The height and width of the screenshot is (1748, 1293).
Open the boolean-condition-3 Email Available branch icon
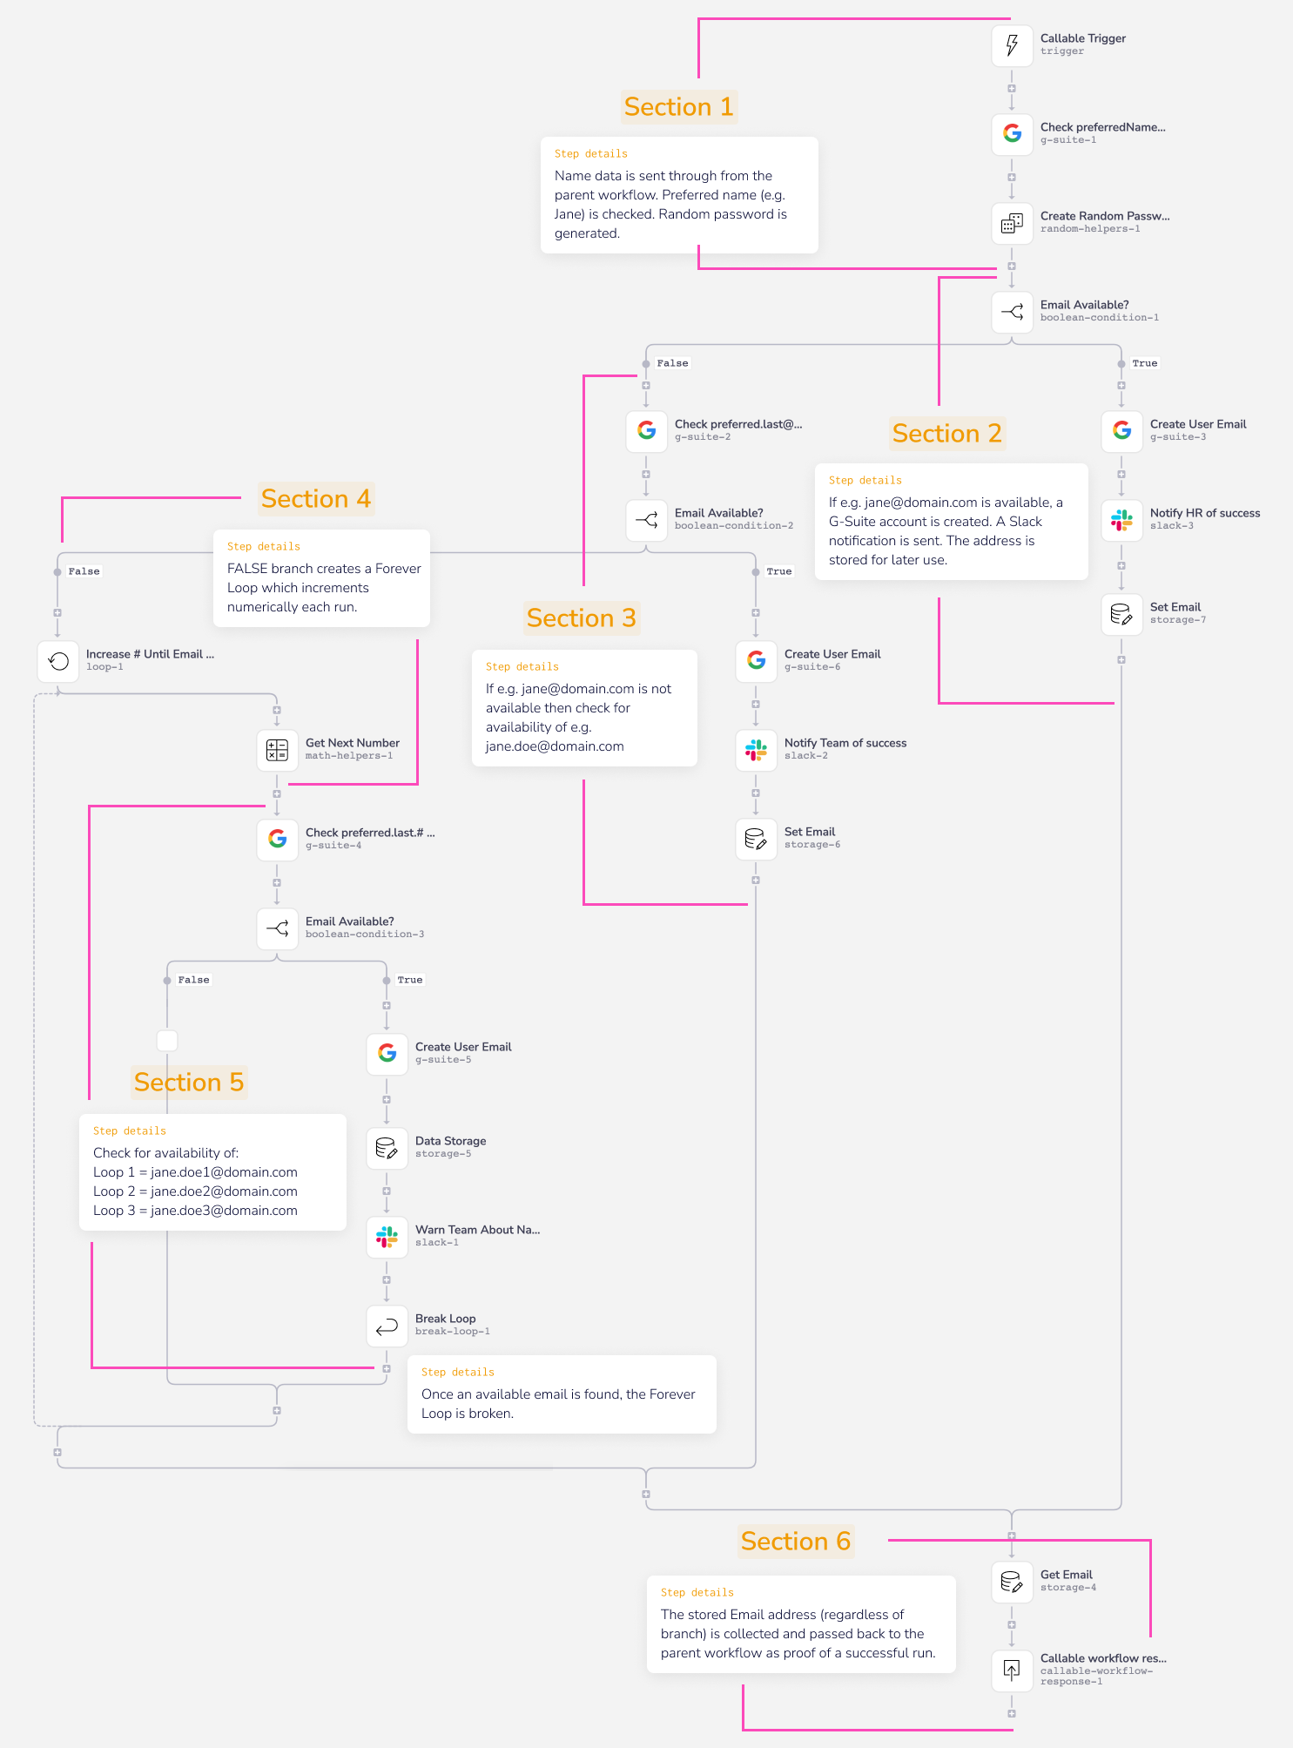tap(277, 928)
